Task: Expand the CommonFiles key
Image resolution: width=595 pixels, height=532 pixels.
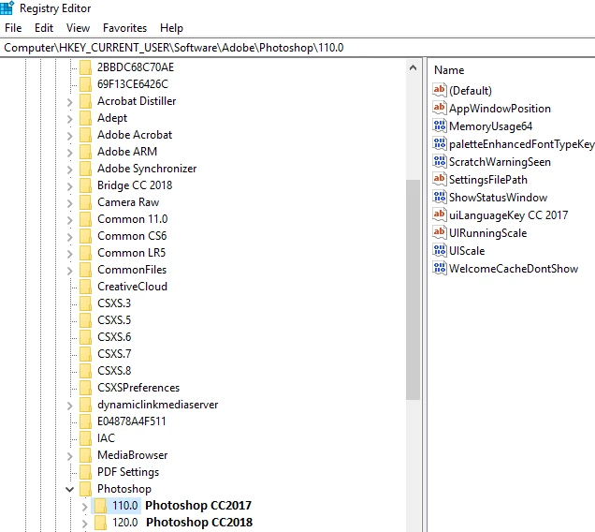Action: click(x=70, y=271)
